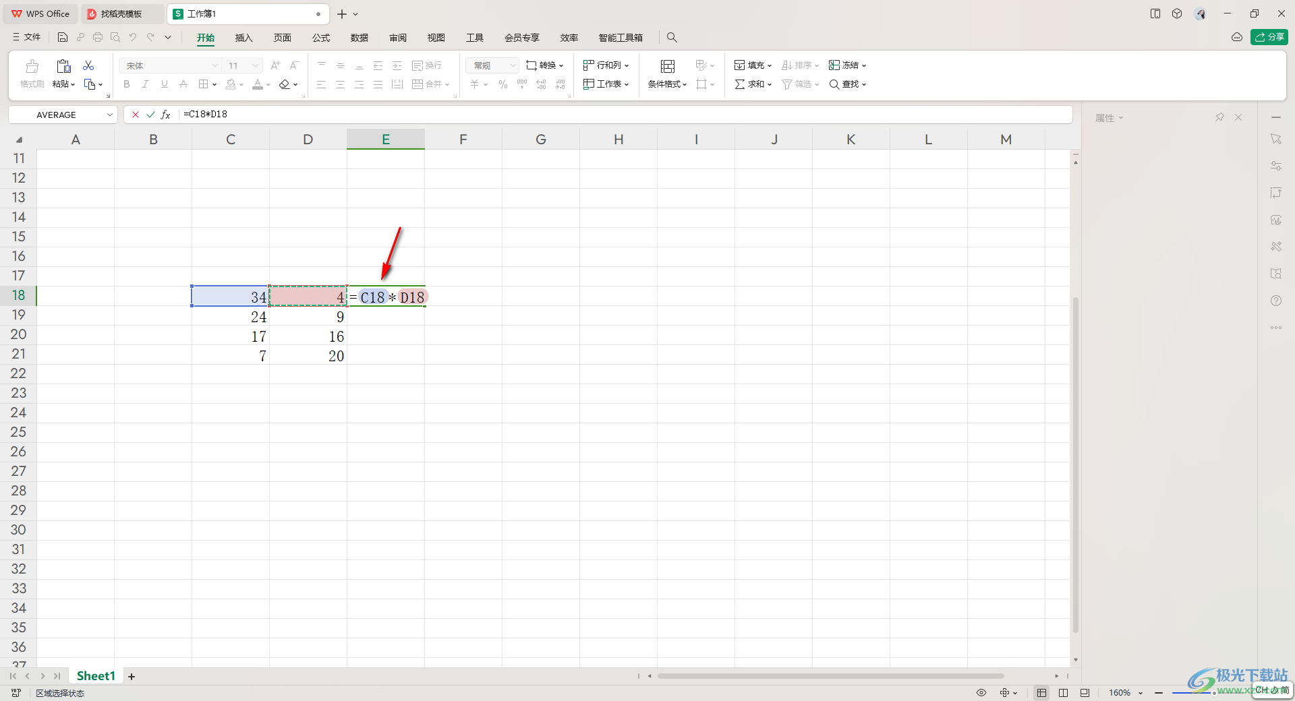Image resolution: width=1295 pixels, height=701 pixels.
Task: Open the 插入 (Insert) ribbon tab
Action: (x=243, y=38)
